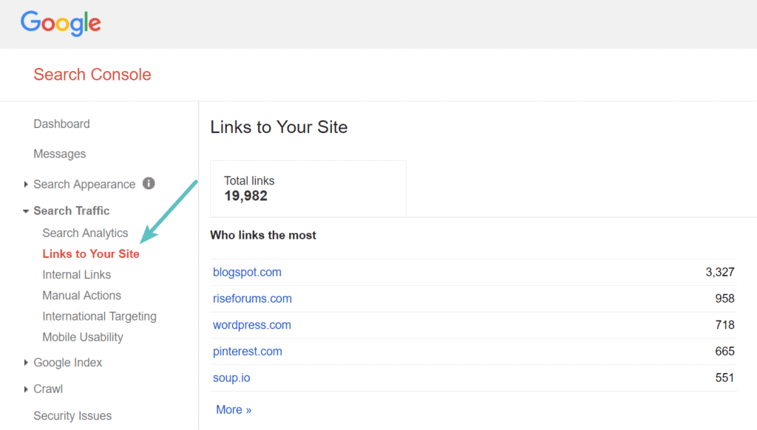The width and height of the screenshot is (757, 430).
Task: Open the wordpress.com link
Action: [251, 325]
